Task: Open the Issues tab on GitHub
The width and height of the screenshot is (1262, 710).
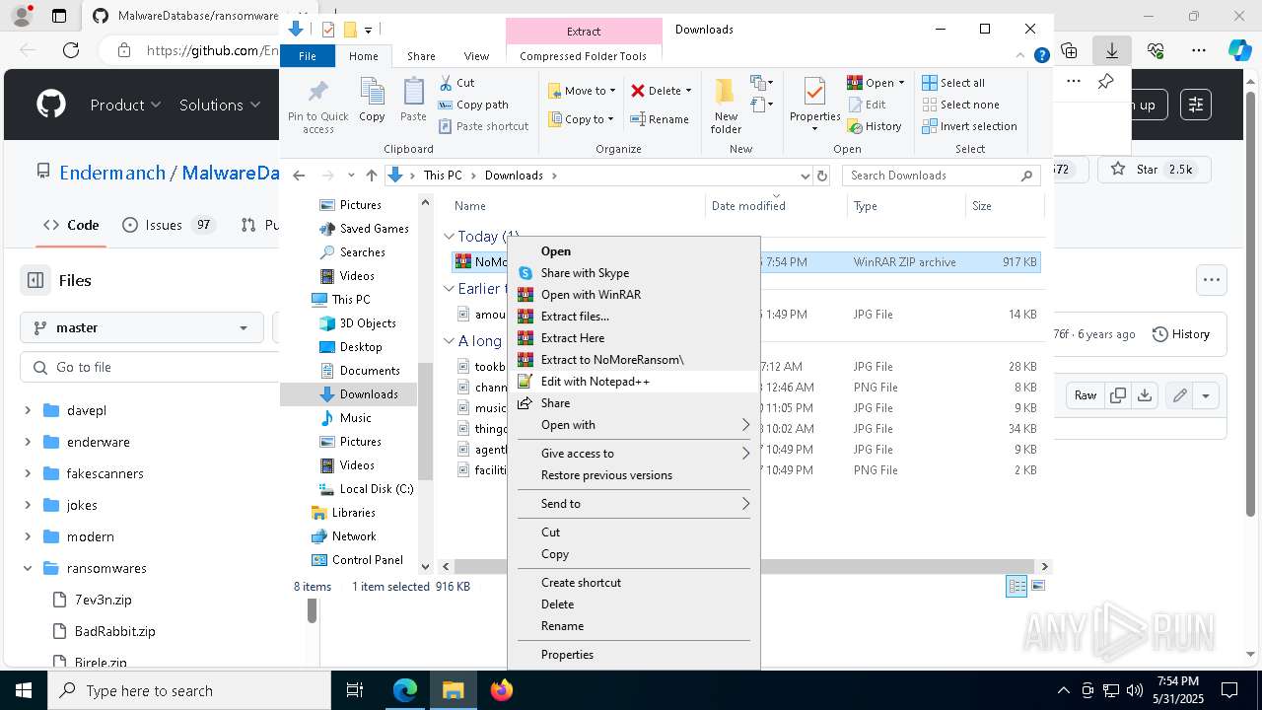Action: click(x=168, y=225)
